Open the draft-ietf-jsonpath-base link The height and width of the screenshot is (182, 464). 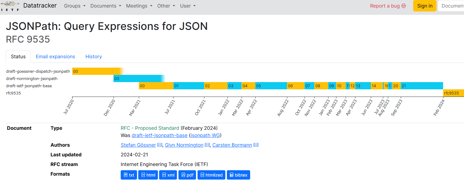coord(160,135)
